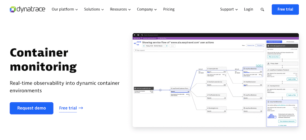
Task: Go to the Pricing page
Action: tap(169, 9)
